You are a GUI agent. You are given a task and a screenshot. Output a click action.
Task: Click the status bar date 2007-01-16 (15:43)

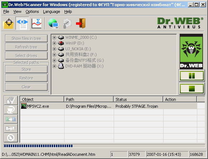pos(167,154)
